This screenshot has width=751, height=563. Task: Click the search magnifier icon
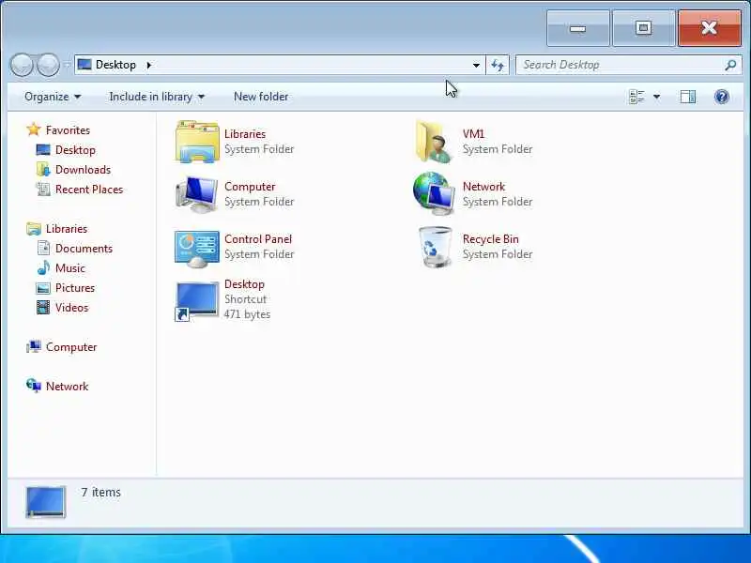[x=730, y=65]
